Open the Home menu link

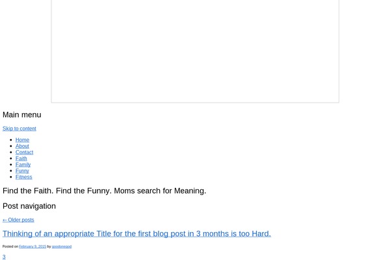coord(22,140)
